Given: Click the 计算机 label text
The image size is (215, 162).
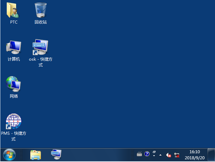Looking at the screenshot, I should coord(14,59).
